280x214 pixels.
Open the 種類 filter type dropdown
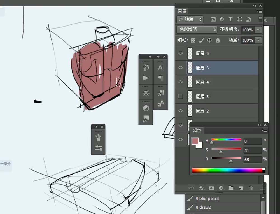pyautogui.click(x=190, y=19)
